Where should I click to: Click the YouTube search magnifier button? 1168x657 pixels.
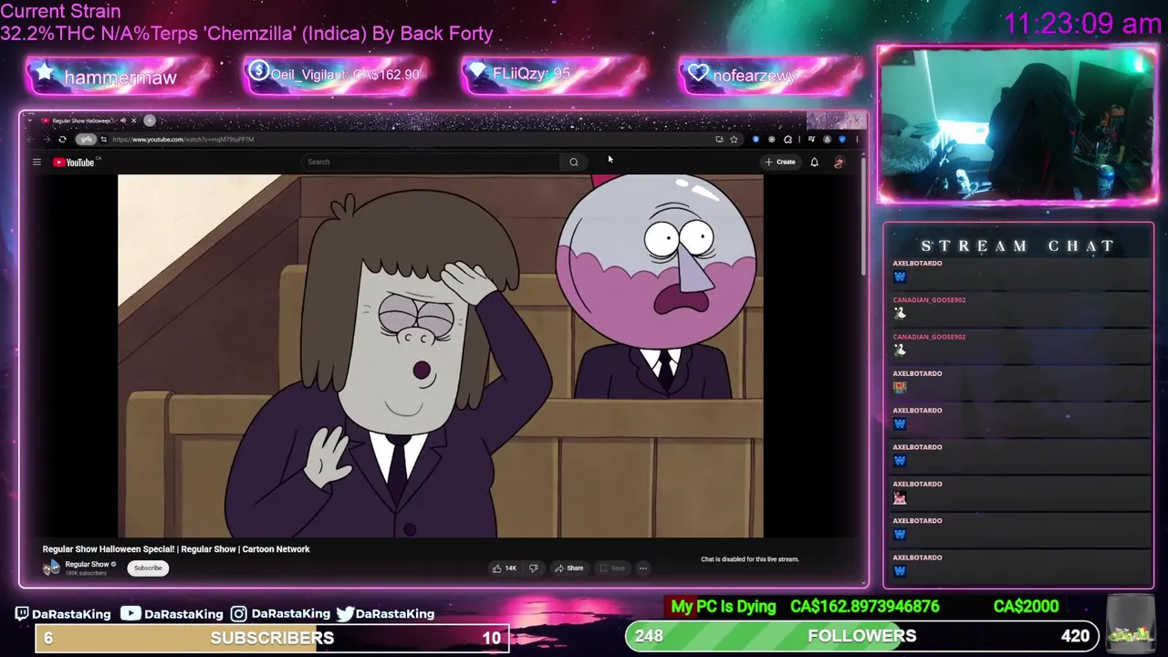[574, 162]
